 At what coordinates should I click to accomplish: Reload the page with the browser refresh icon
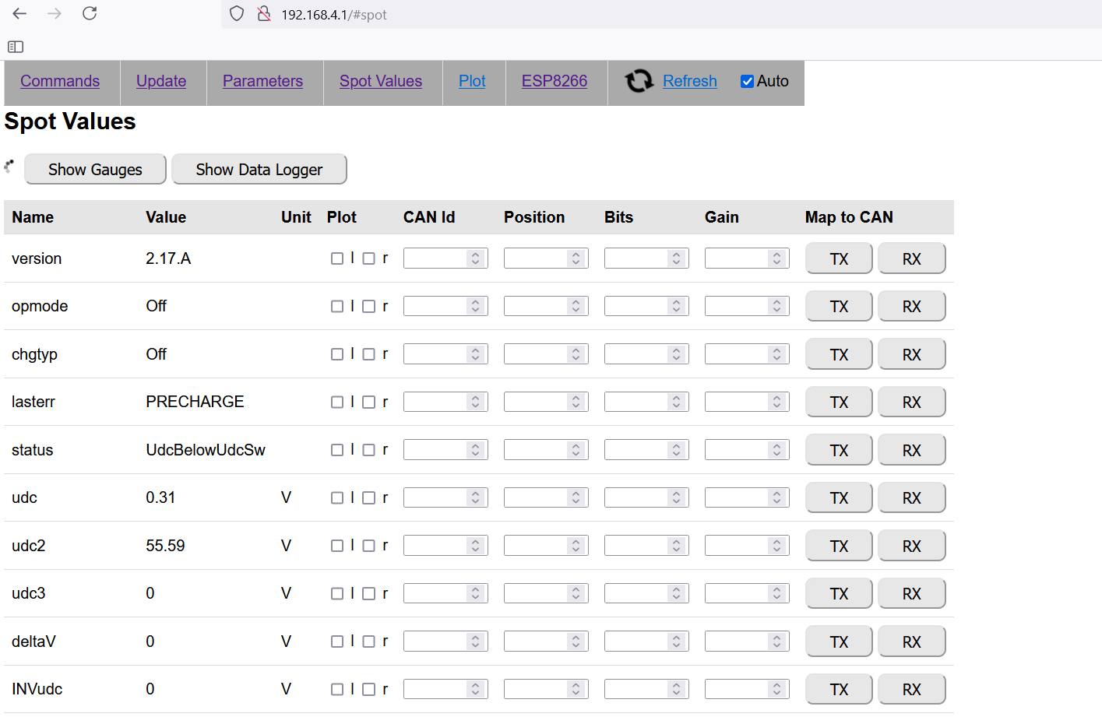90,13
